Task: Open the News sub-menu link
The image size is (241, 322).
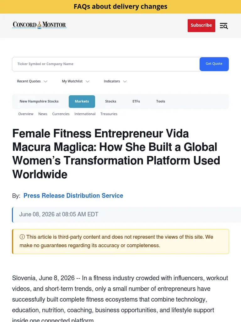Action: point(43,114)
